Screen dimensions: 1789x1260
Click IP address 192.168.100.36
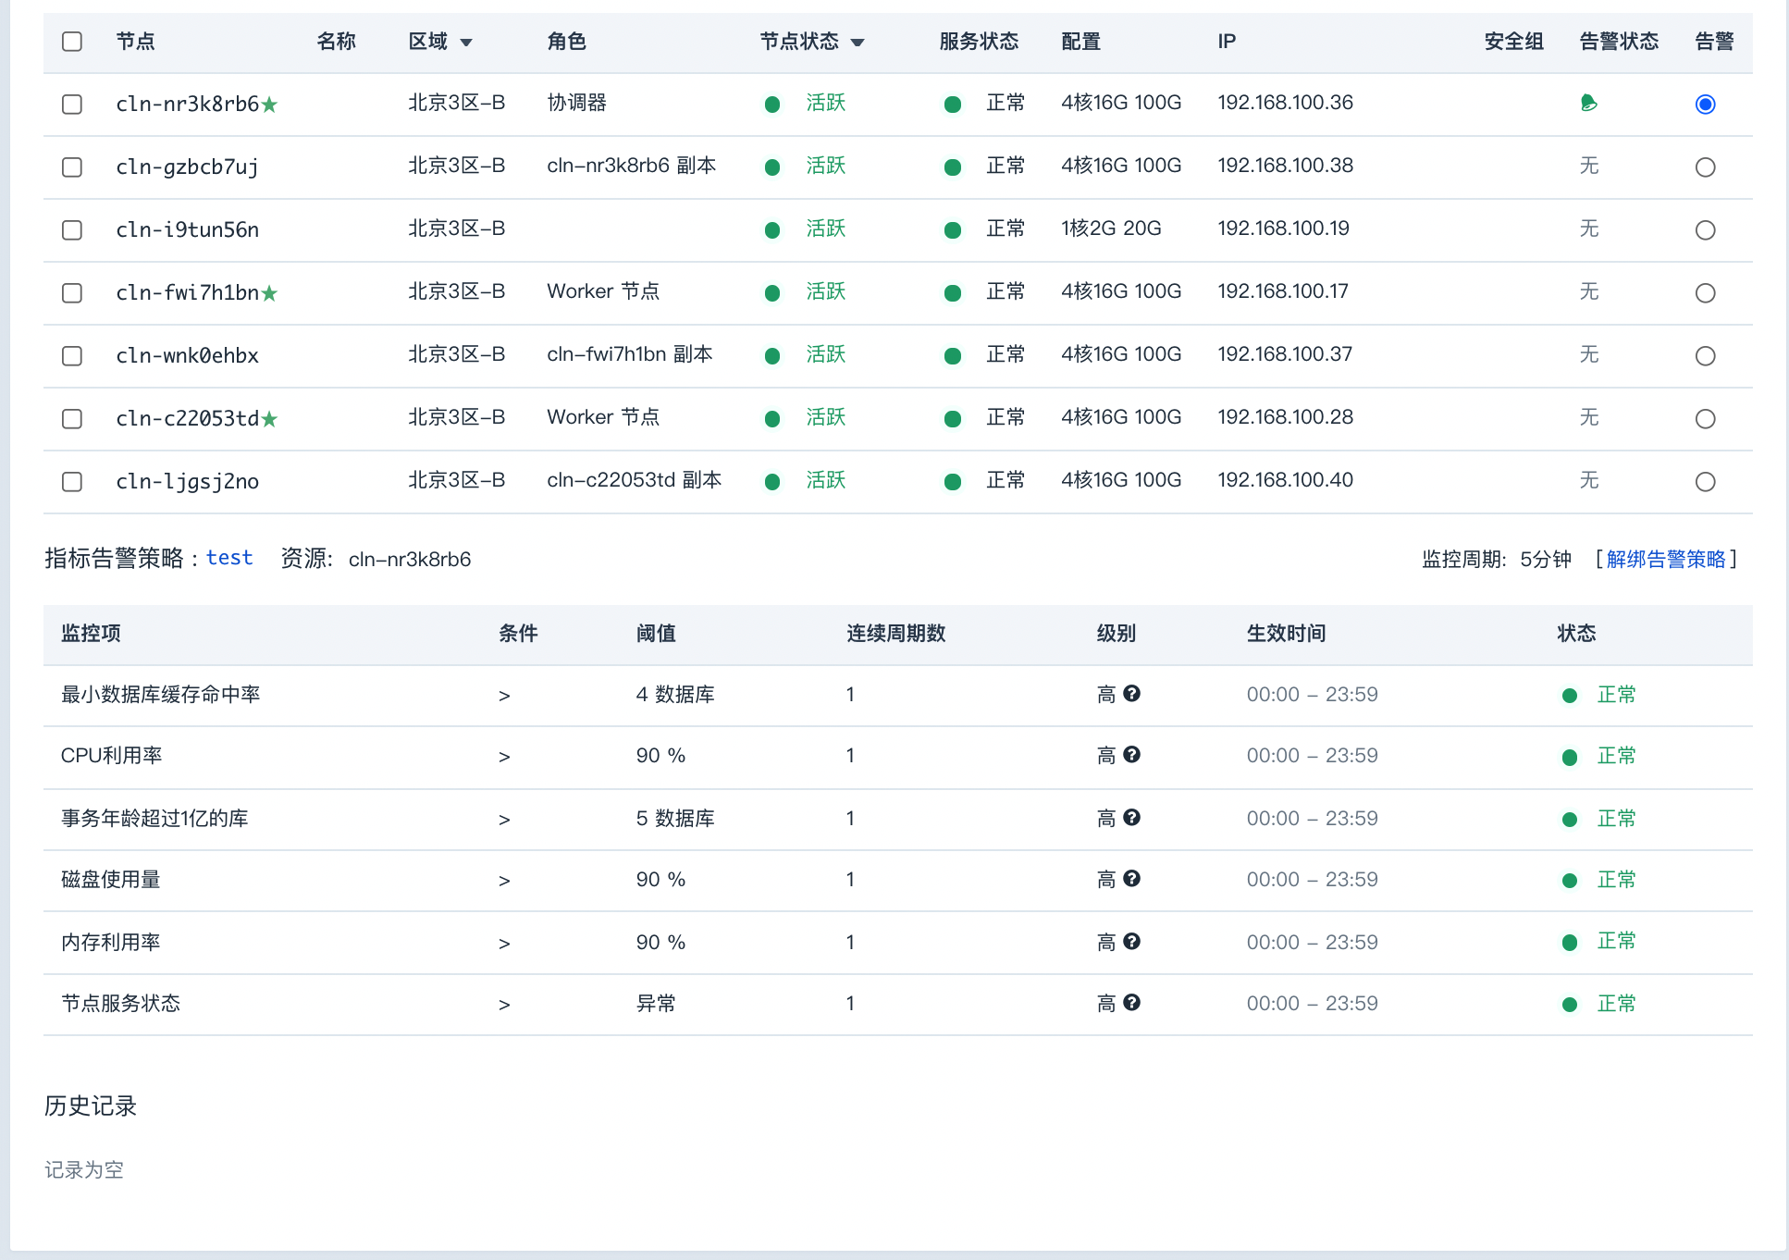pos(1285,103)
